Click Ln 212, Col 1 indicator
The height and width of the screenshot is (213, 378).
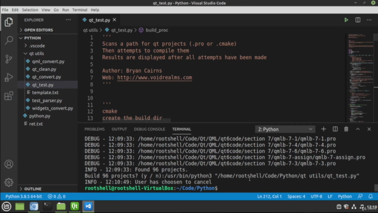(269, 196)
